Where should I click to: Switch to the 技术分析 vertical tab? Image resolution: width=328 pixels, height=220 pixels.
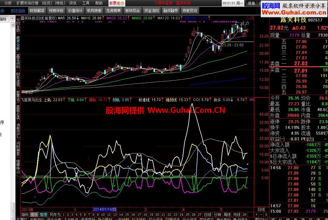[x=18, y=43]
